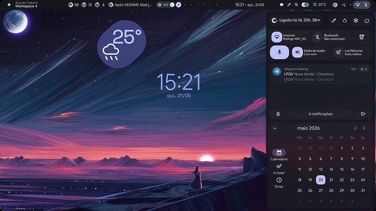Select day 25 in the calendar

(300, 190)
